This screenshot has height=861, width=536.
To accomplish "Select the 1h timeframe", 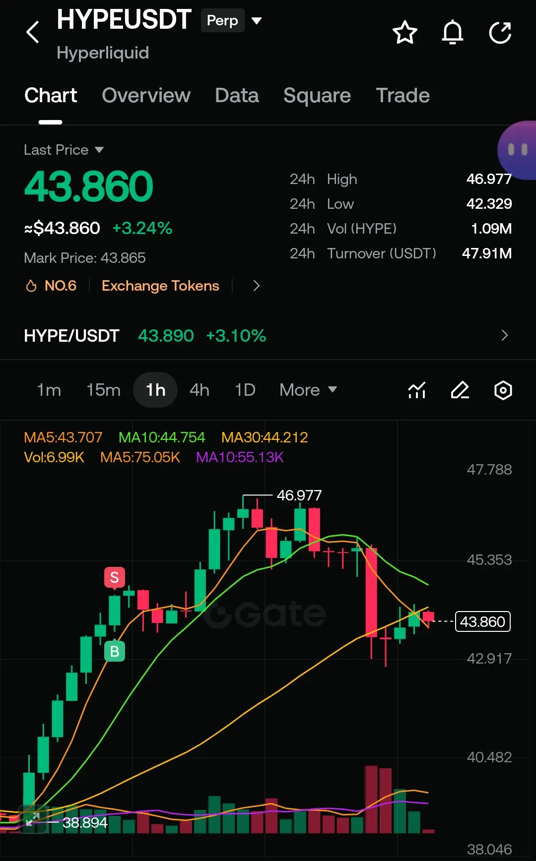I will (x=155, y=390).
